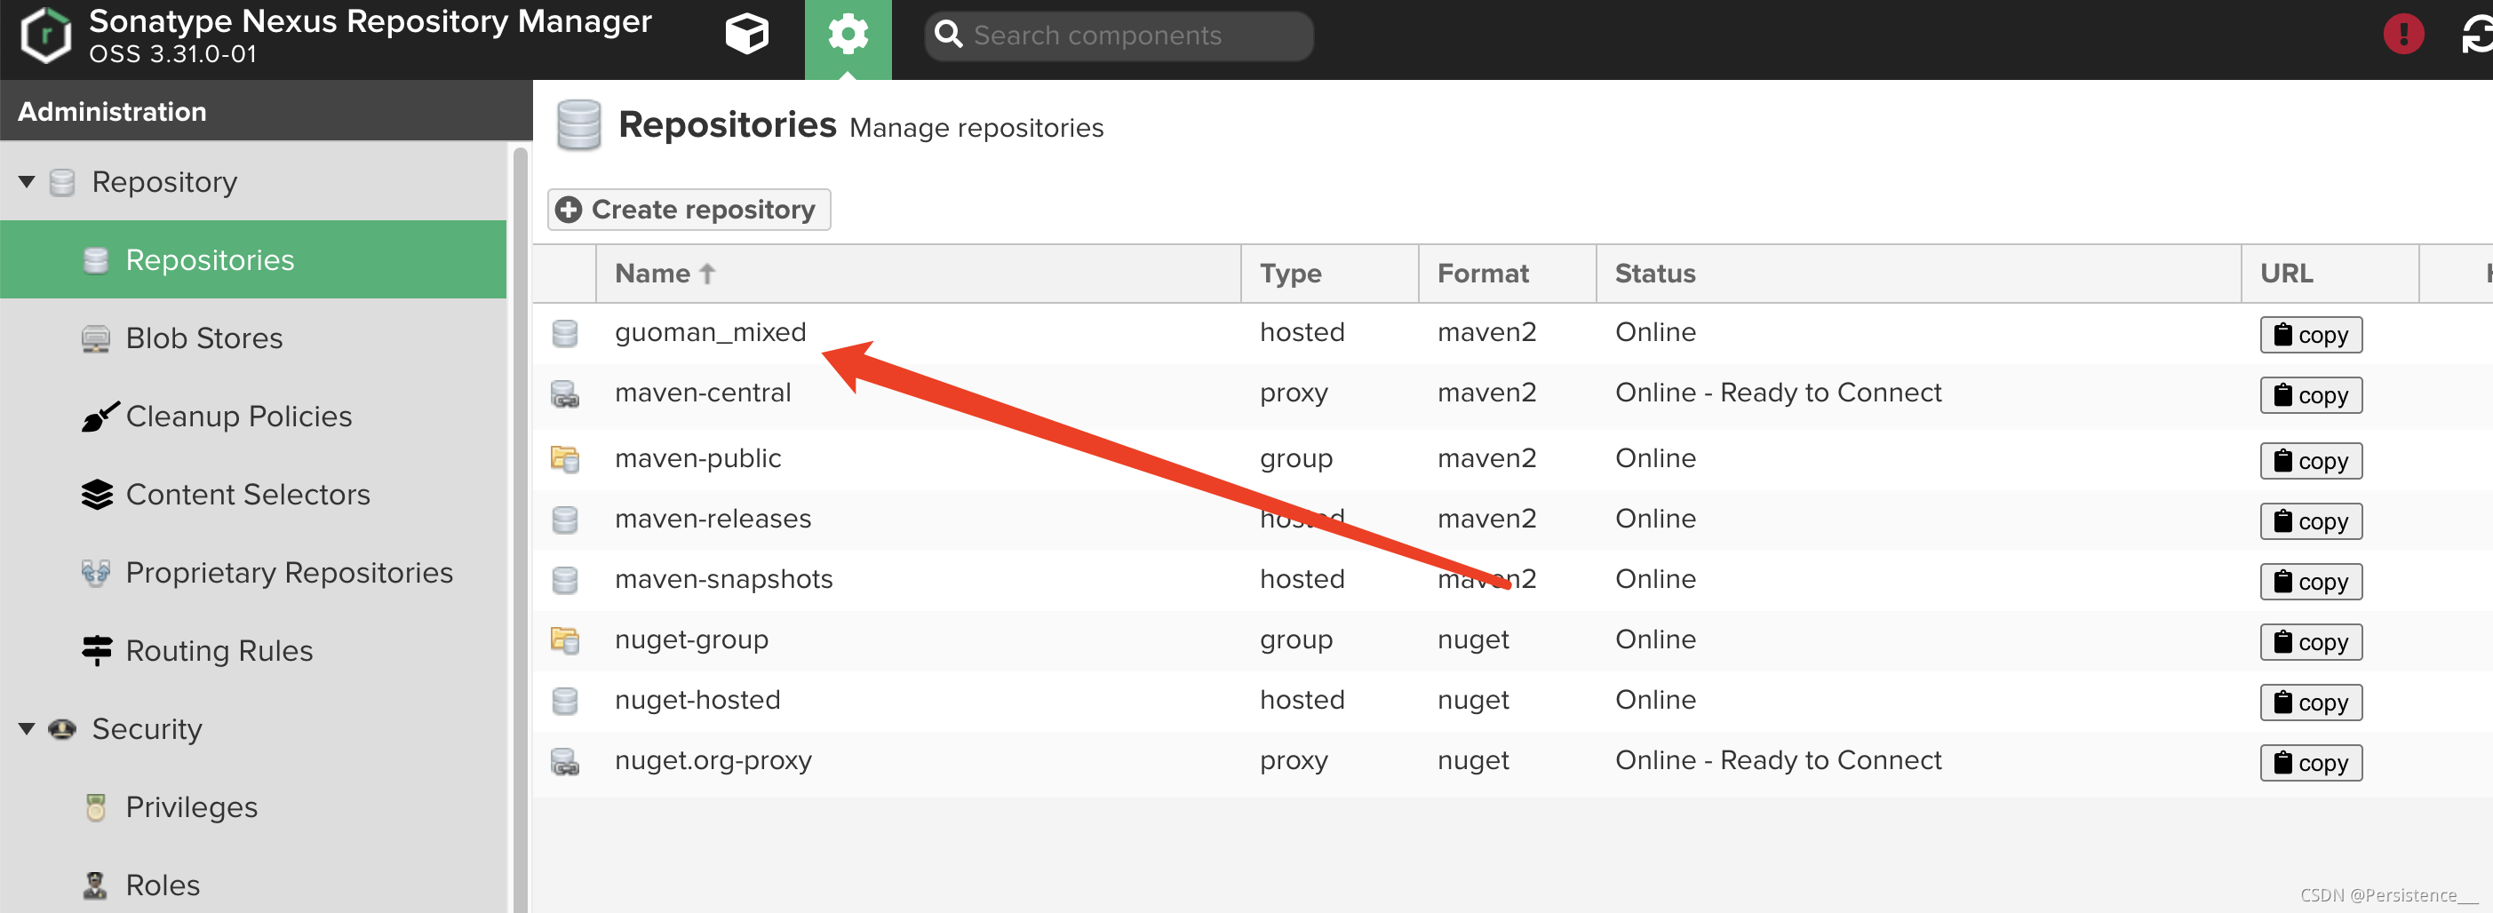Image resolution: width=2493 pixels, height=913 pixels.
Task: Focus the Search components field
Action: tap(1119, 36)
